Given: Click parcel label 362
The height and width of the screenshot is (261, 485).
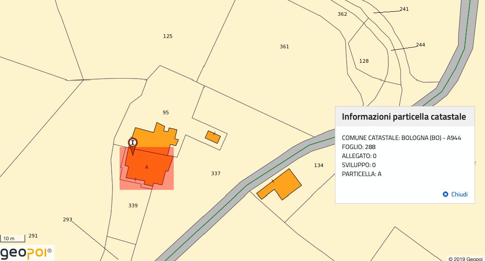Looking at the screenshot, I should click(342, 14).
